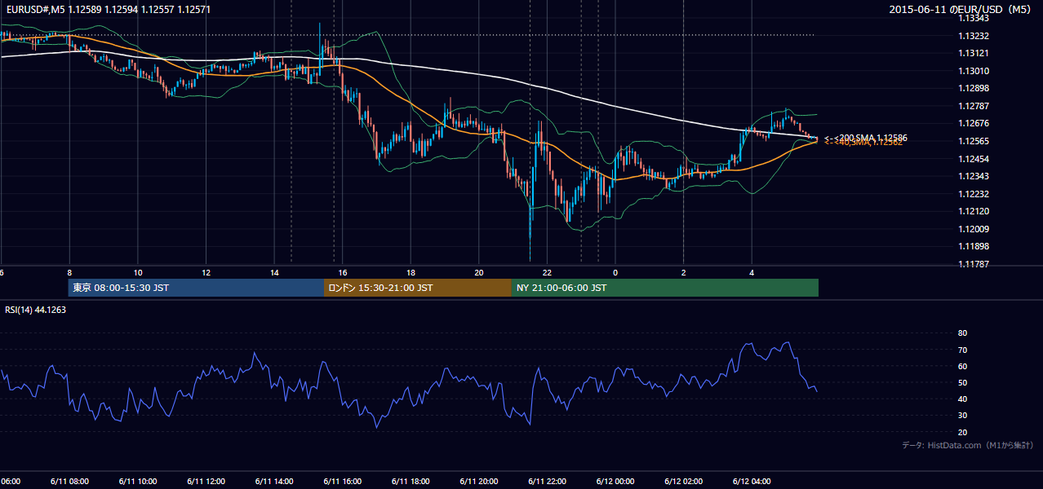Click price axis value 1.12565

point(974,141)
